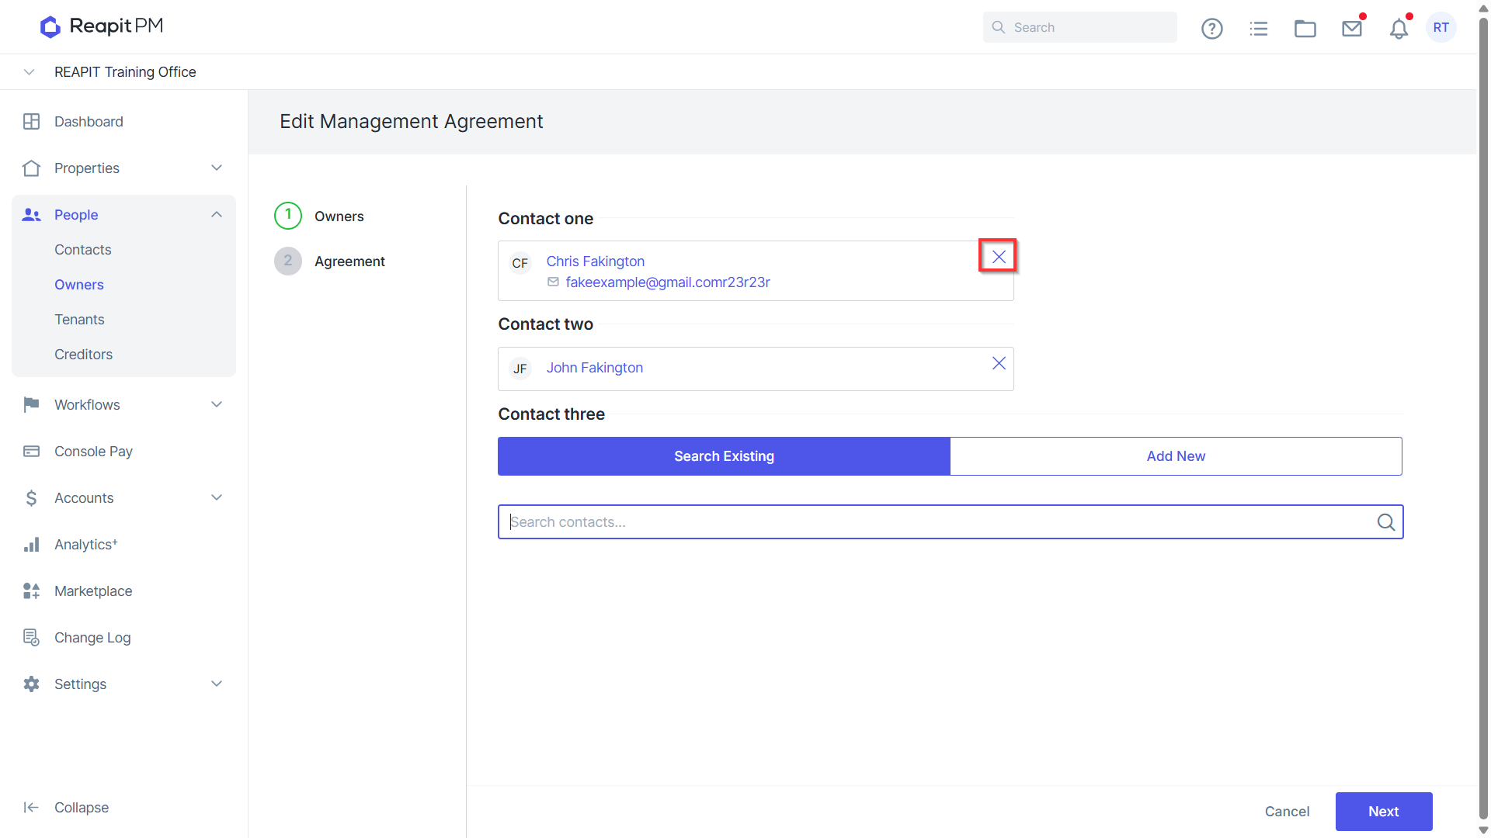
Task: Collapse the People section chevron
Action: pos(217,214)
